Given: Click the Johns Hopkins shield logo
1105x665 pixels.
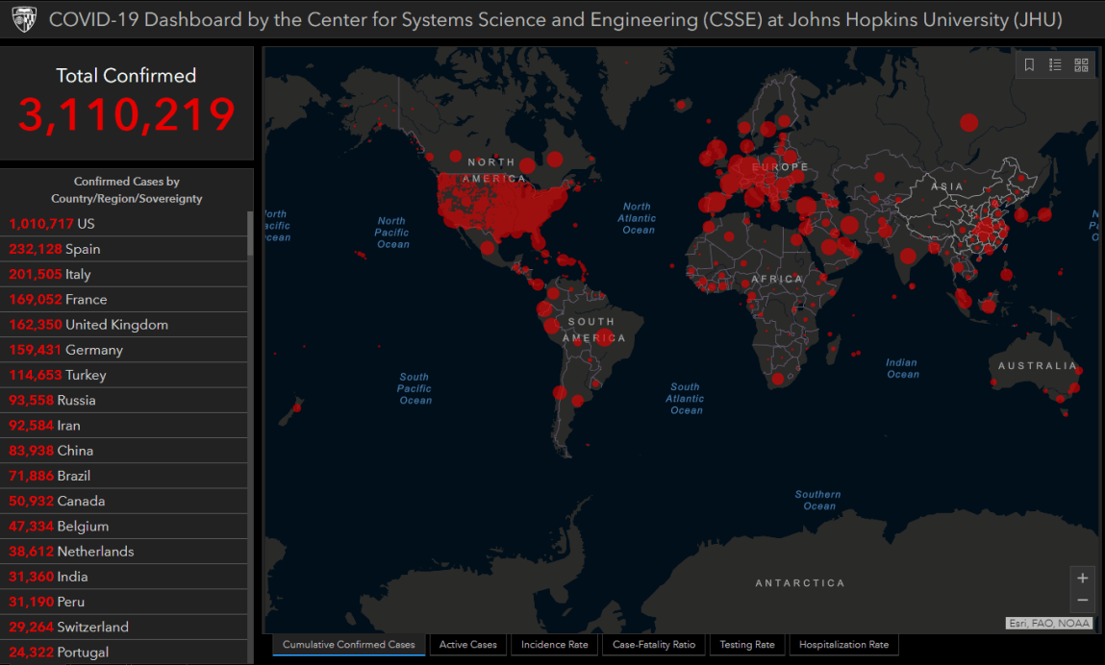Looking at the screenshot, I should pyautogui.click(x=23, y=19).
